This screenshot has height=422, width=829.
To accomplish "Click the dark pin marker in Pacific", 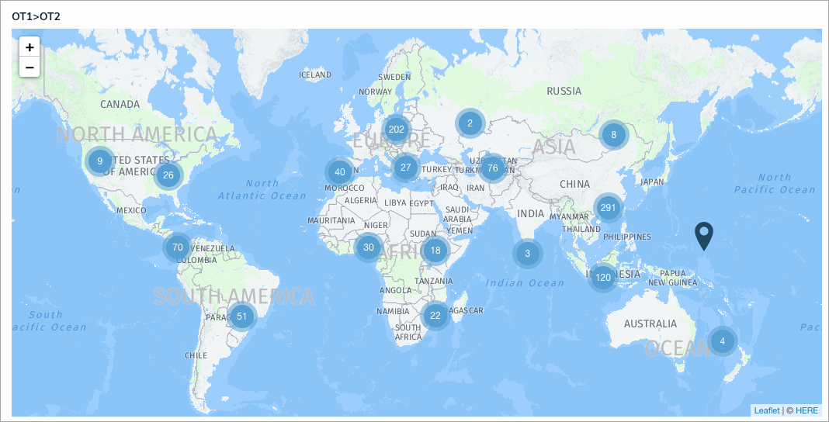I will (x=704, y=236).
